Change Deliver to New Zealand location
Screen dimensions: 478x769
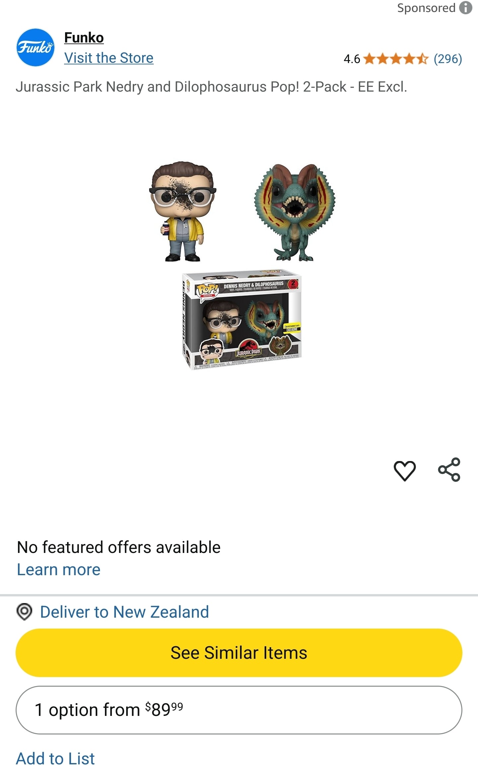(x=124, y=612)
